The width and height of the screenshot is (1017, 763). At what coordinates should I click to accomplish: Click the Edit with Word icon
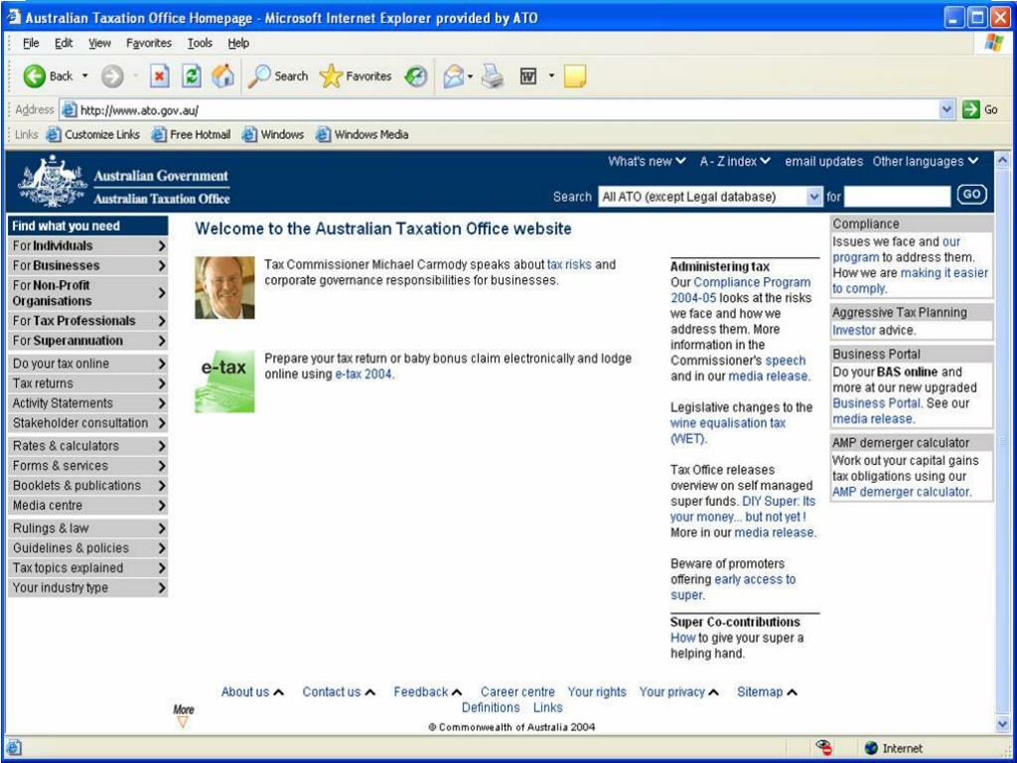click(528, 76)
